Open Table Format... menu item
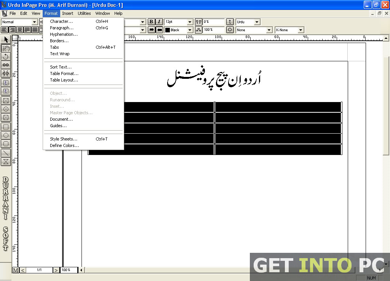 tap(83, 73)
